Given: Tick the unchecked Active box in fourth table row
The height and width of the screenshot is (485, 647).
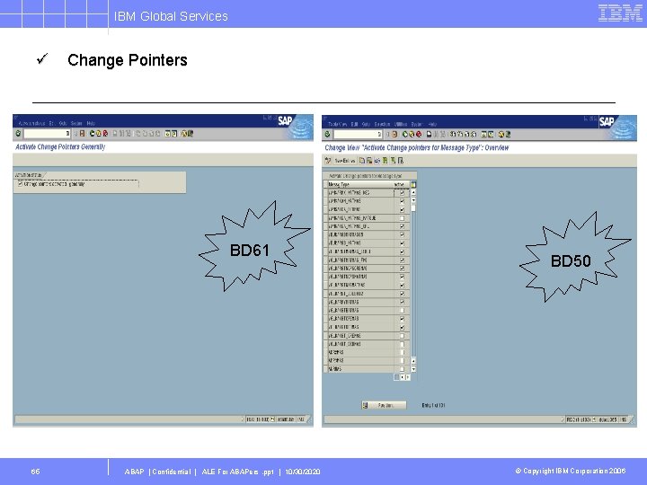Looking at the screenshot, I should (x=402, y=217).
